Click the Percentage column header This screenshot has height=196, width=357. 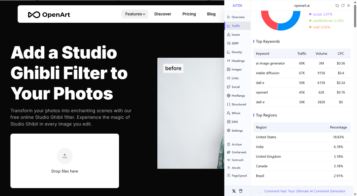tap(338, 127)
